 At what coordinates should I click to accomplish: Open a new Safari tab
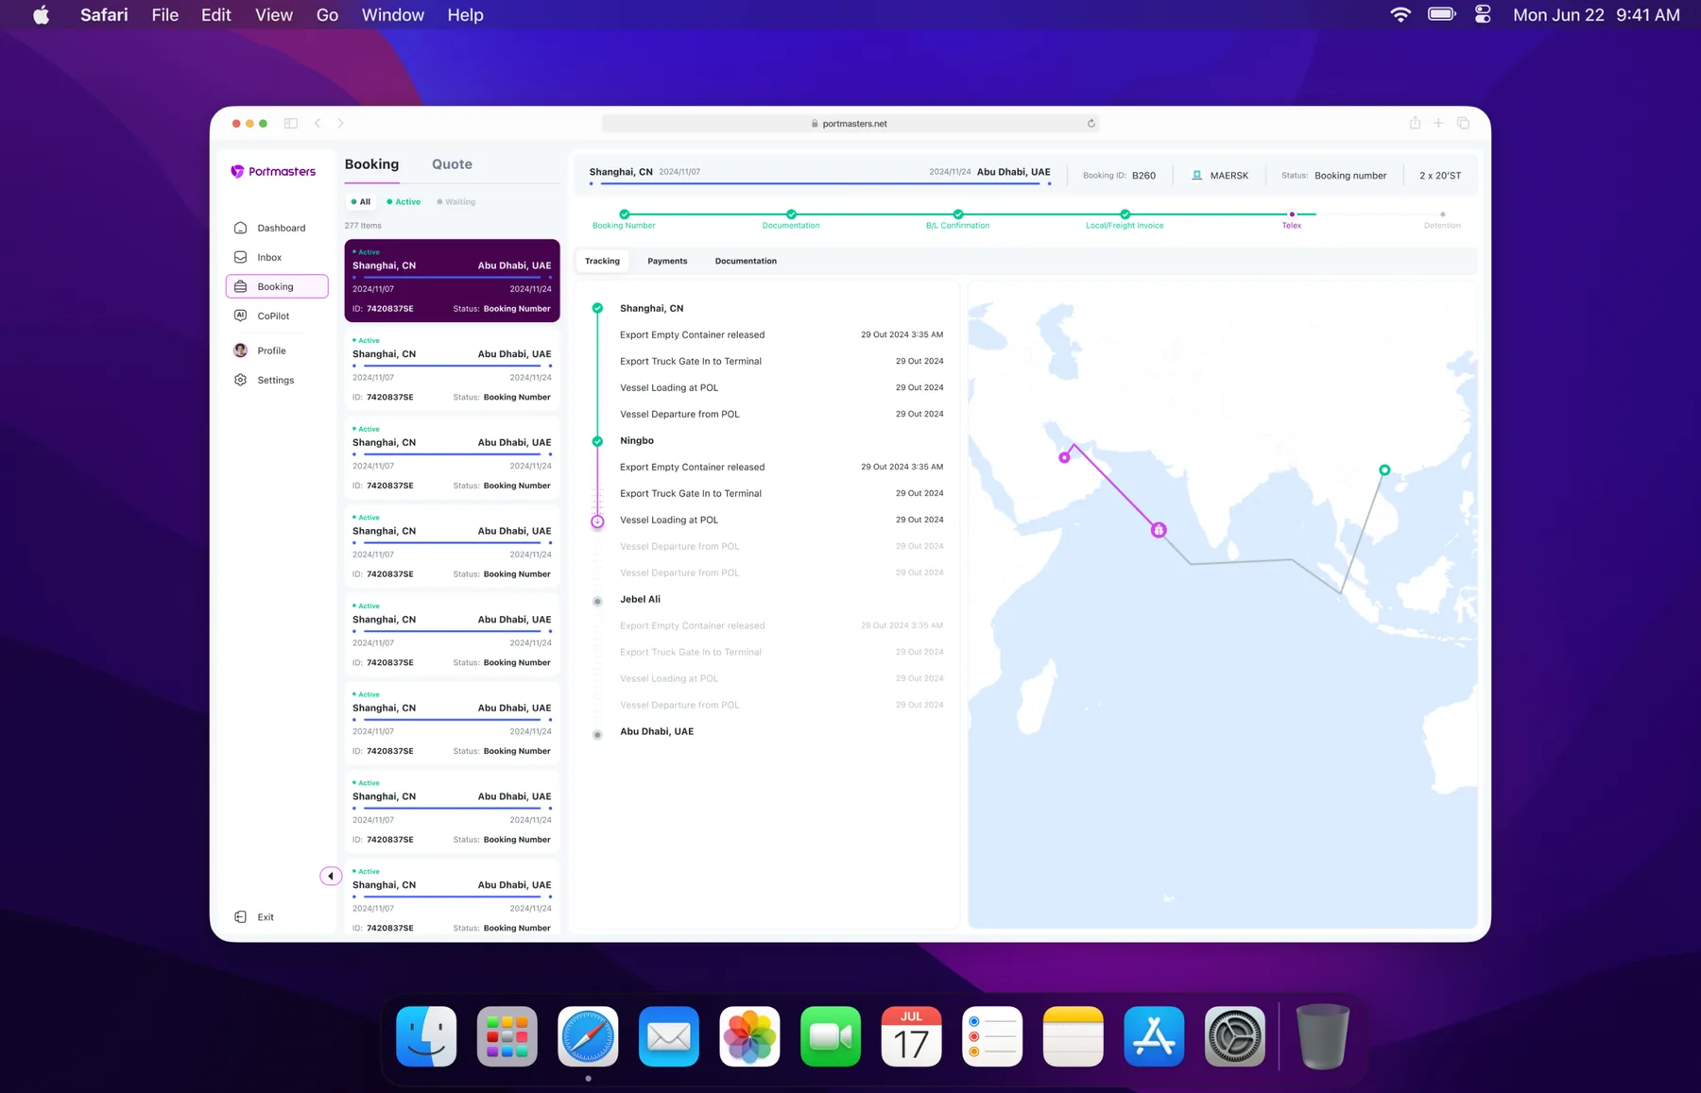coord(1438,123)
